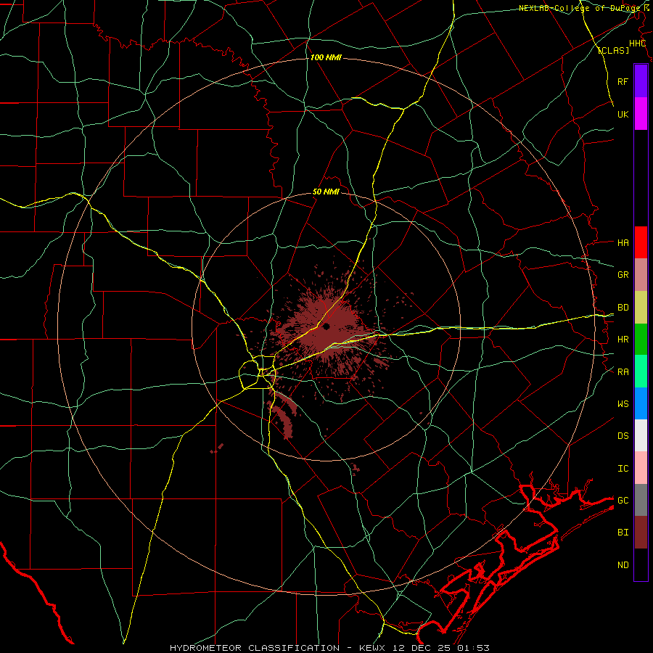Click the "50 NMI" range ring label

pos(326,192)
